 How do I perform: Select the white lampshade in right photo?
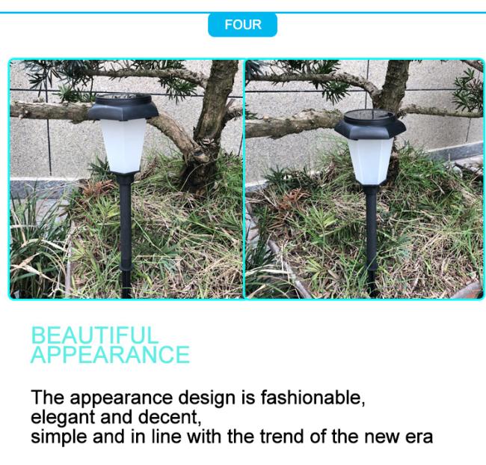point(370,160)
